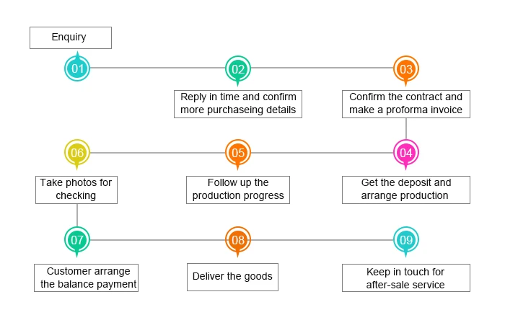
Task: Select the 'Reply in time' text box
Action: (x=238, y=104)
